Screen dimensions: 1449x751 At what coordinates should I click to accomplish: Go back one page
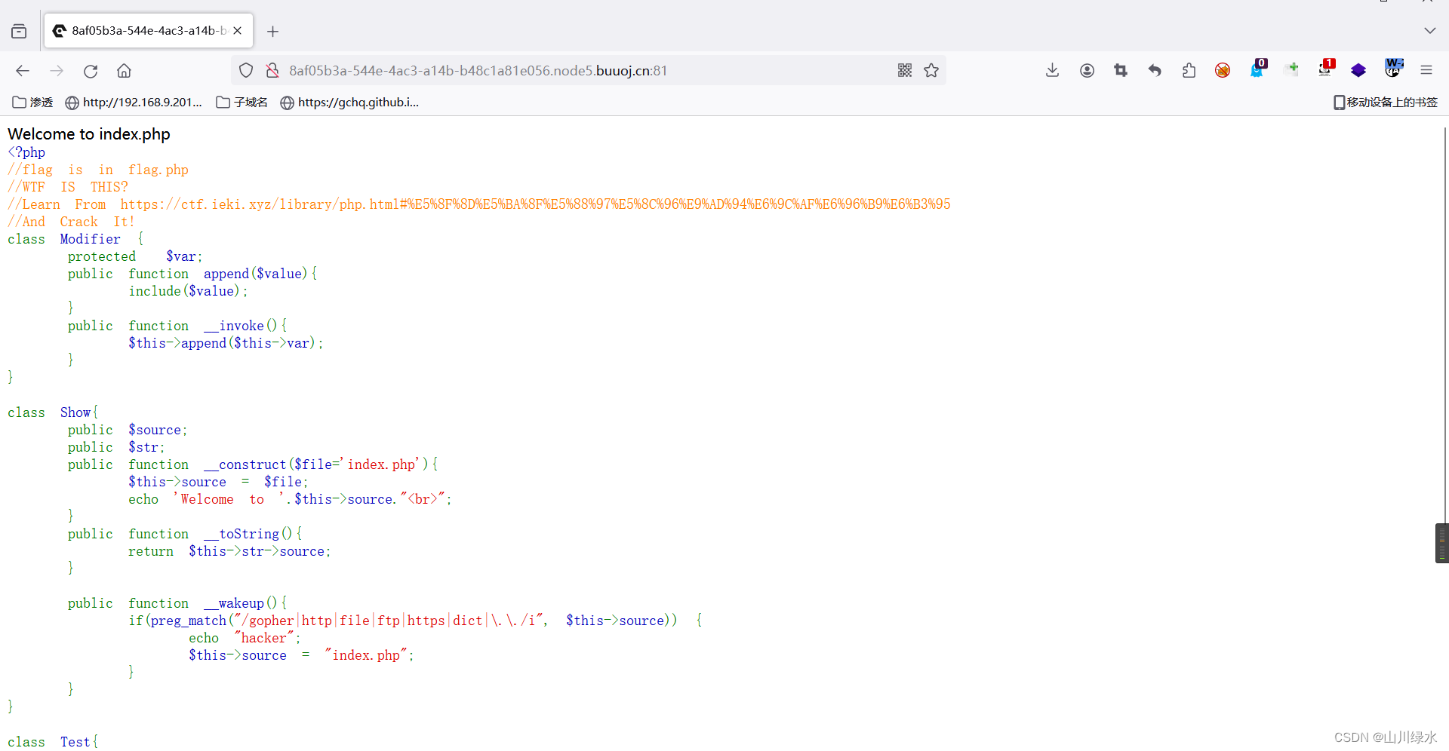click(x=23, y=71)
